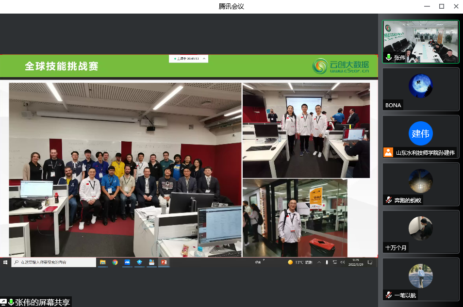Image resolution: width=463 pixels, height=307 pixels.
Task: Click the blue 建伟 avatar
Action: [x=421, y=133]
